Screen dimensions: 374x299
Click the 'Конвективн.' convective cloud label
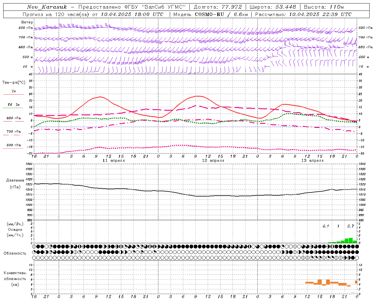(15, 273)
